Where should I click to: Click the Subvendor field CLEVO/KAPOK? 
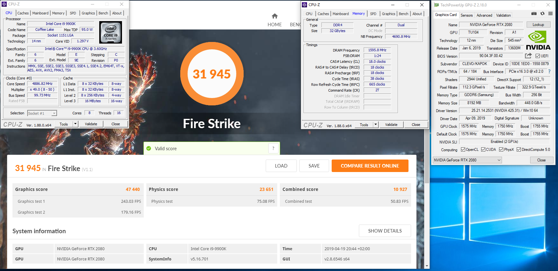tap(474, 64)
